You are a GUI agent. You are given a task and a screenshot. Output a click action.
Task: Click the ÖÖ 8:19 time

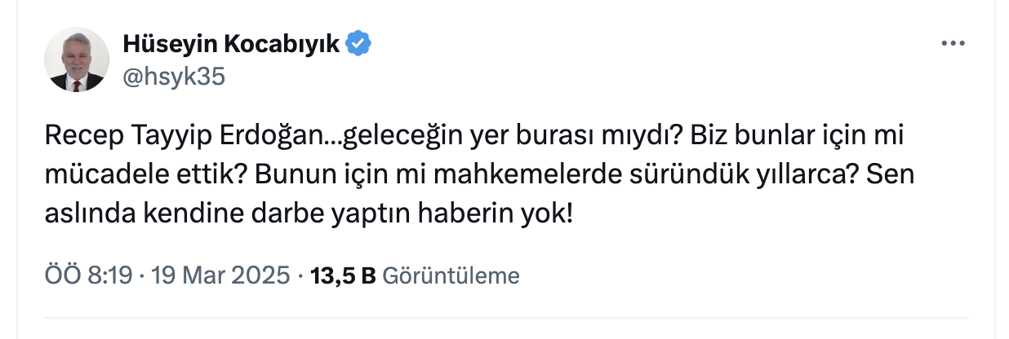89,275
